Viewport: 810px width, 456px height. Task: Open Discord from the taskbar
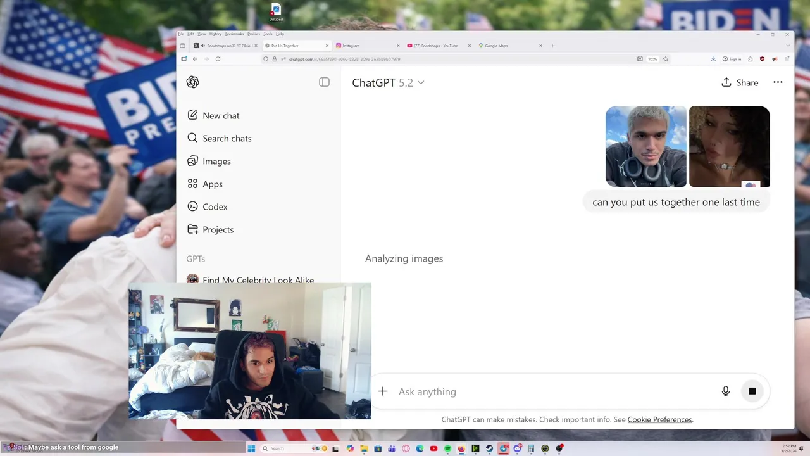click(x=517, y=448)
